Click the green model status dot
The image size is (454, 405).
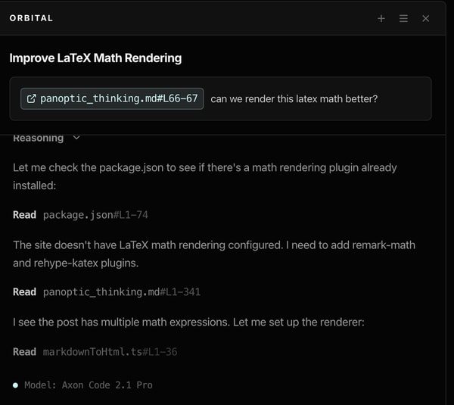click(15, 385)
